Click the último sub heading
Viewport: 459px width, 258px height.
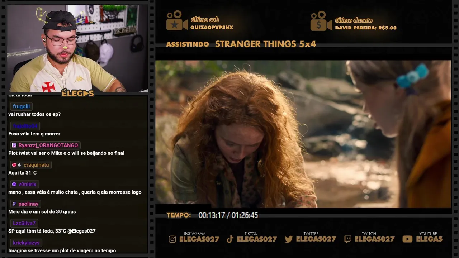[x=205, y=20]
